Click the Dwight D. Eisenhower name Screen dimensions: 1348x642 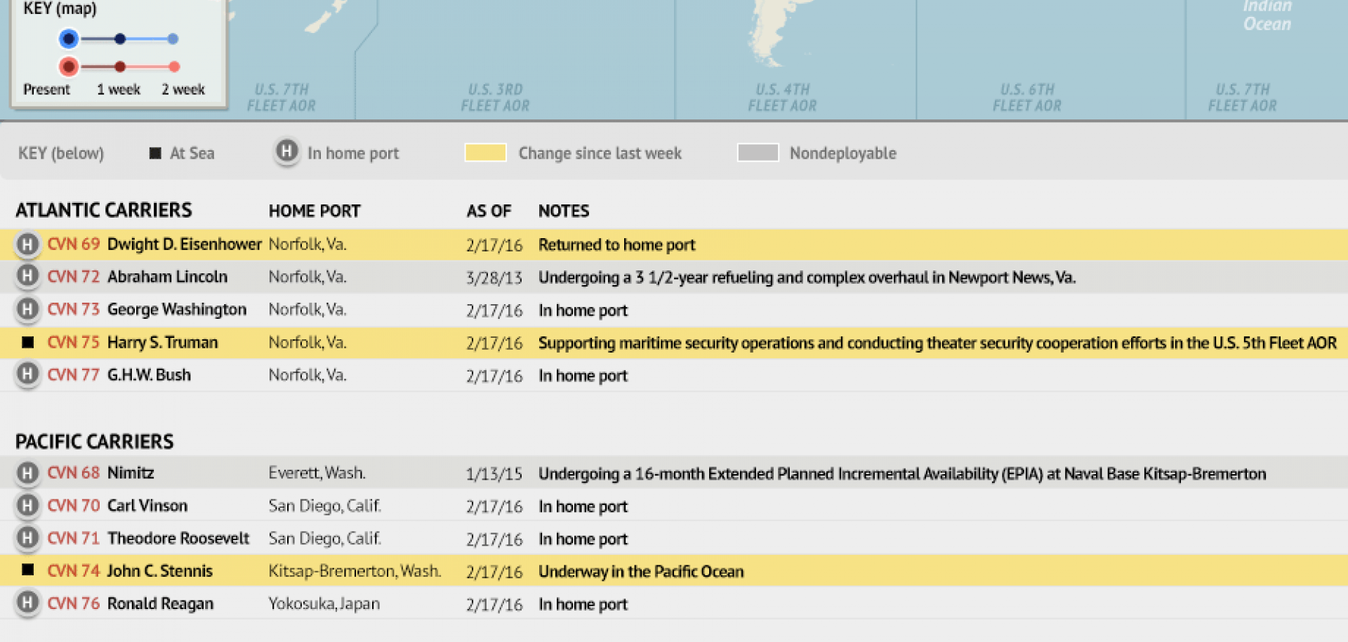(x=185, y=244)
